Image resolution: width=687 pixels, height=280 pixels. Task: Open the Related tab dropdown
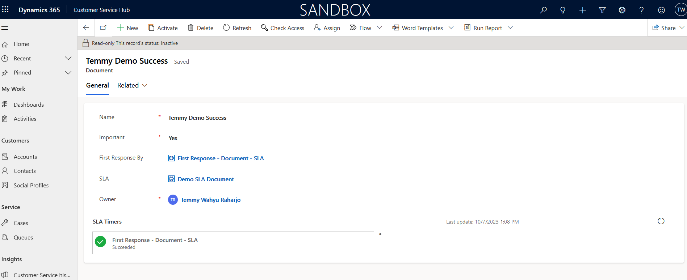[x=132, y=85]
